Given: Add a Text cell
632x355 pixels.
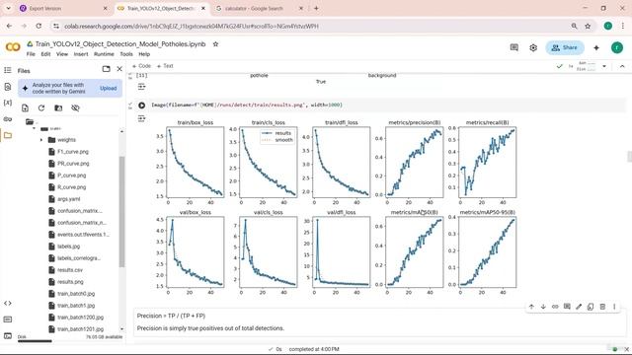Looking at the screenshot, I should click(165, 66).
